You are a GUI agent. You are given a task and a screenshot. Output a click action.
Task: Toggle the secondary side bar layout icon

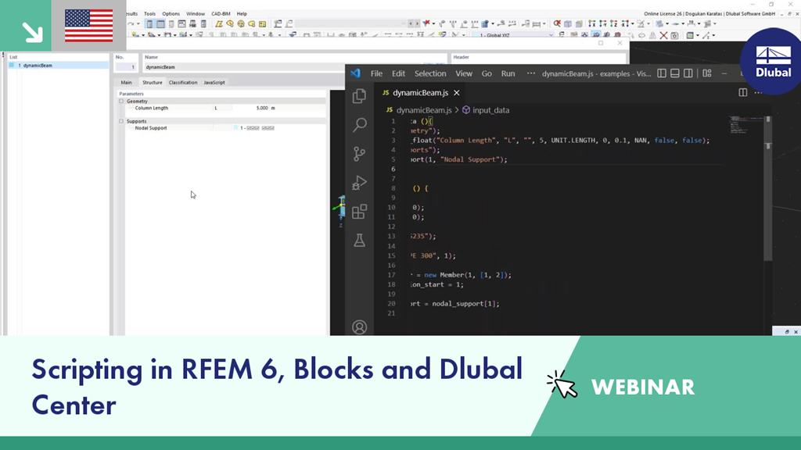[x=687, y=73]
